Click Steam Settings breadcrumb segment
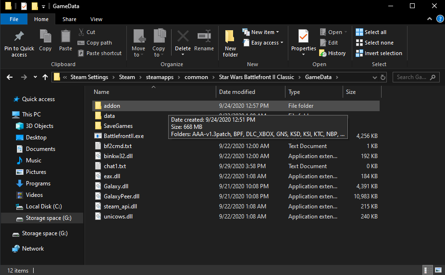Viewport: 445px width, 275px height. point(89,77)
